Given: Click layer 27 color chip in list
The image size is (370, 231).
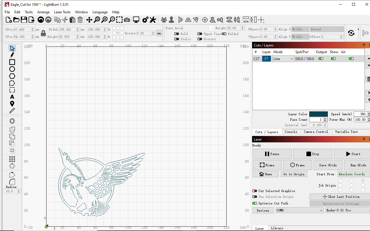Looking at the screenshot, I should pos(266,59).
